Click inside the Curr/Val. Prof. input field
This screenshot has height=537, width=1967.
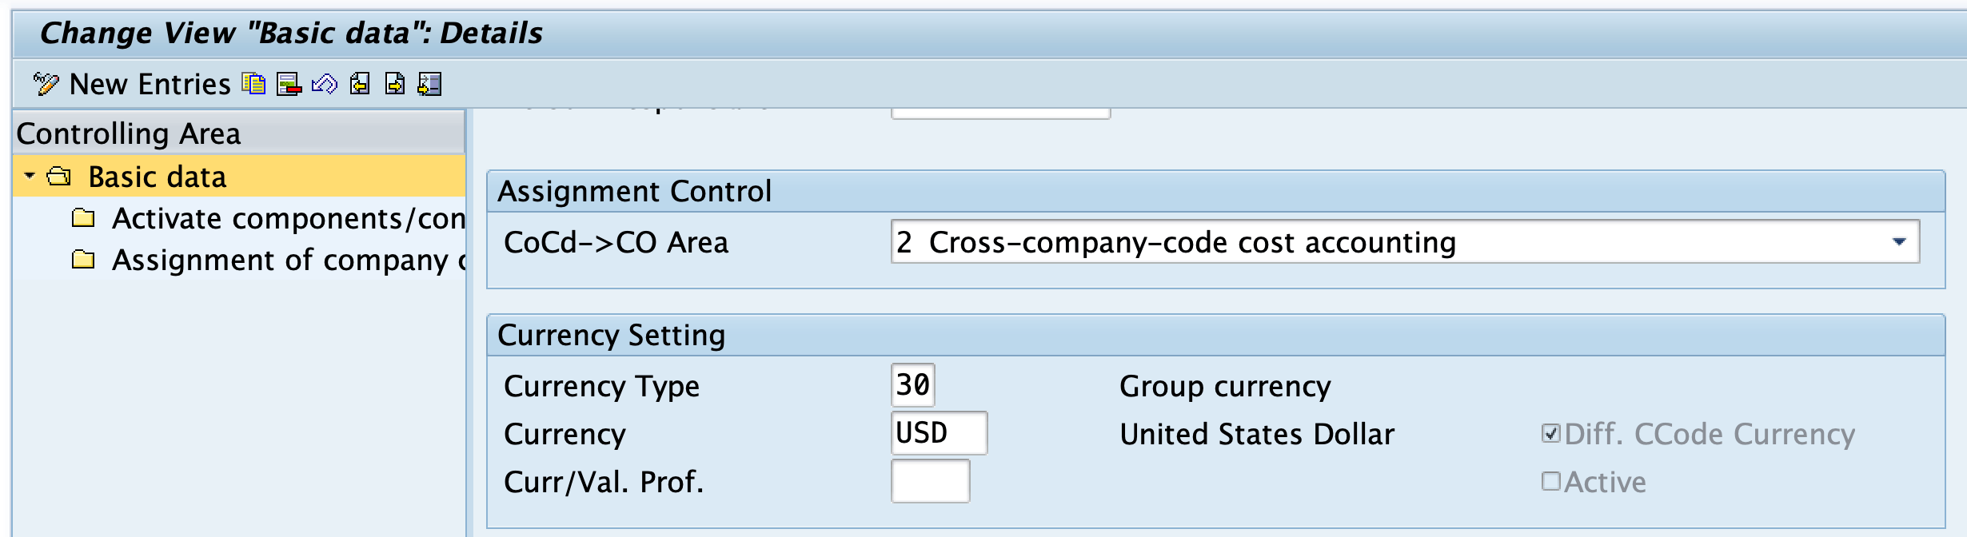pyautogui.click(x=932, y=480)
